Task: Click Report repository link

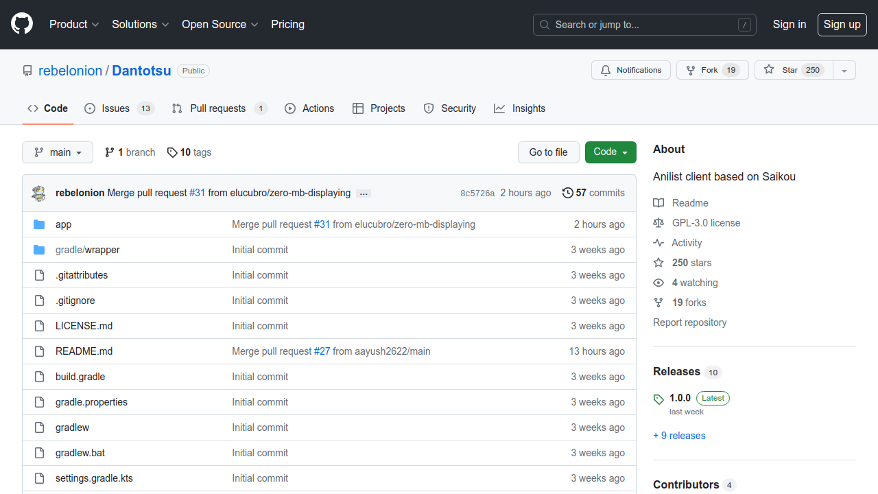Action: 689,322
